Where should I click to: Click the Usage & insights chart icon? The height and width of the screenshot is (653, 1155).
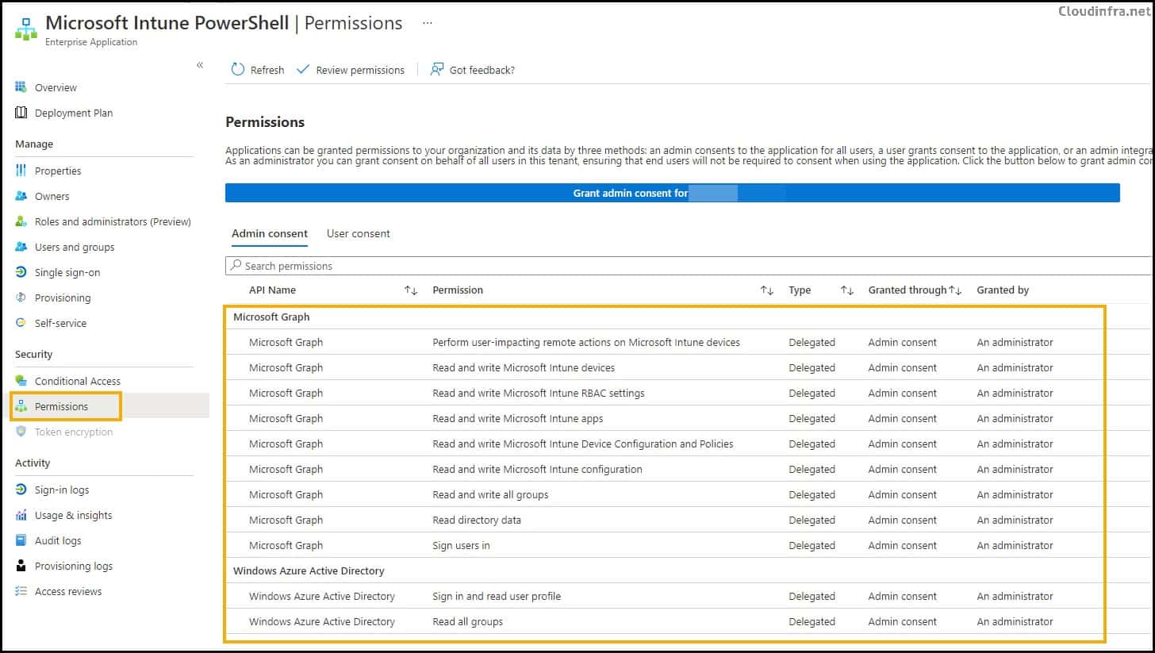click(x=21, y=515)
